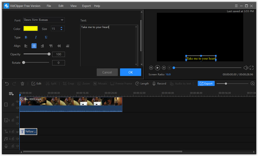The height and width of the screenshot is (156, 258).
Task: Pick the yellow text Color swatch
Action: point(30,29)
